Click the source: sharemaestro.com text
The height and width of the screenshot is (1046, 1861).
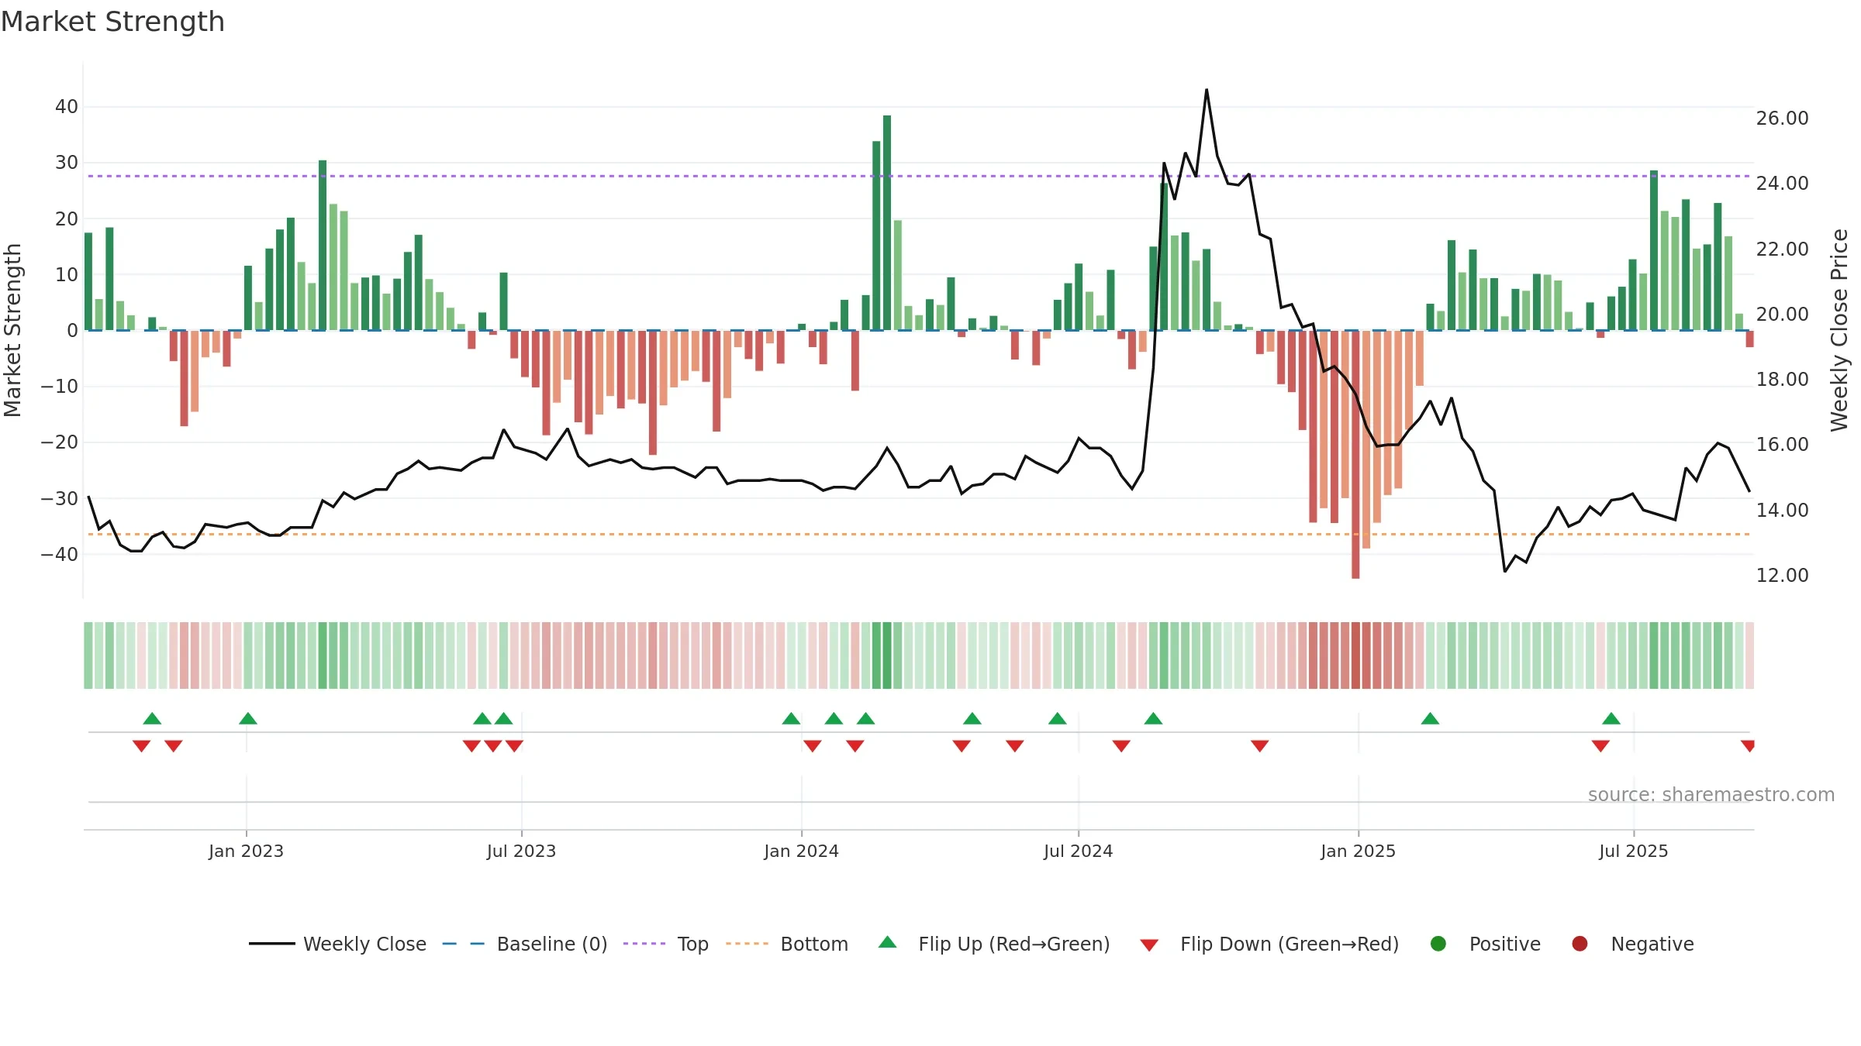[1711, 795]
